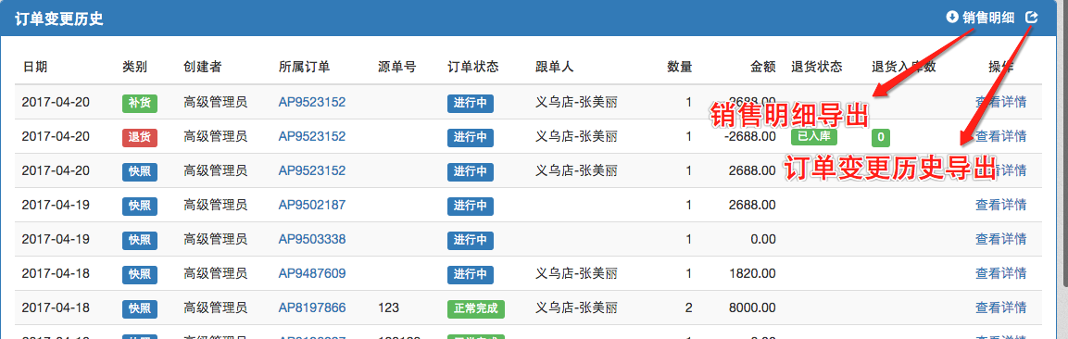Open order link AP9502187
The image size is (1068, 339).
(x=312, y=205)
